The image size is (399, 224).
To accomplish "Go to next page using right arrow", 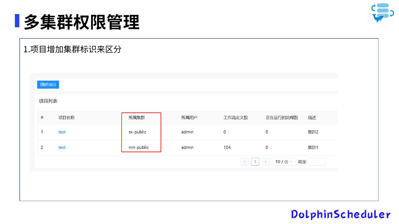I will pos(265,162).
